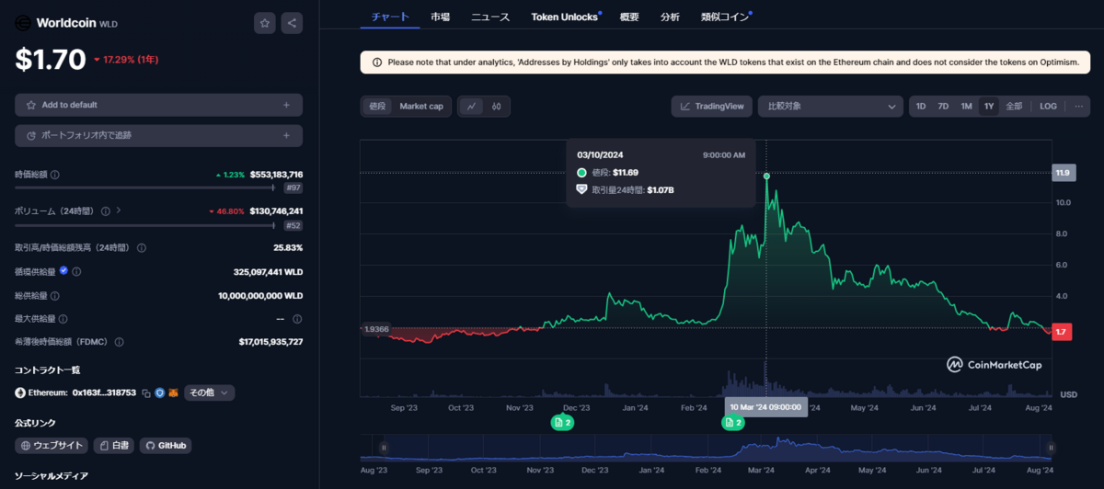This screenshot has height=489, width=1104.
Task: Click the $17,015,935,727 FDMC value
Action: coord(270,342)
